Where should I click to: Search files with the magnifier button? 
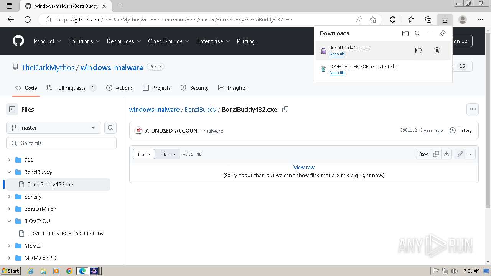(x=110, y=128)
